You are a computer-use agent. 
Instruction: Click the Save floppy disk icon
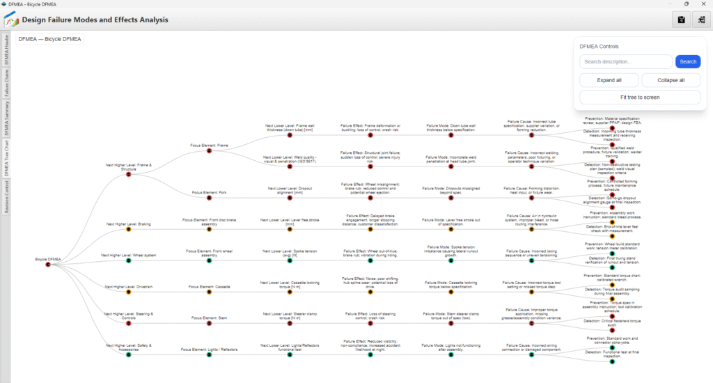[x=679, y=20]
